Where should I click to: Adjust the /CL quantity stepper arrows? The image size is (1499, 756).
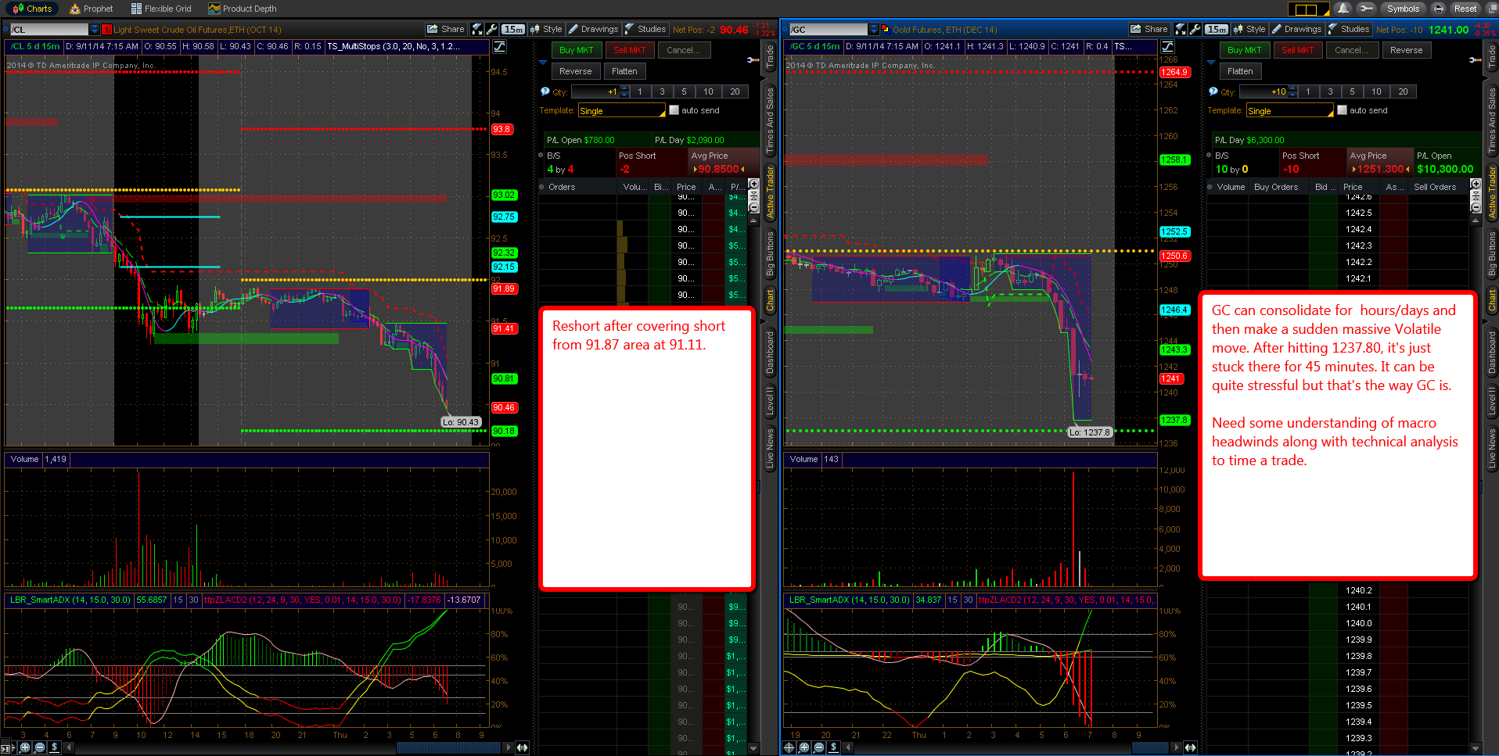(x=624, y=92)
